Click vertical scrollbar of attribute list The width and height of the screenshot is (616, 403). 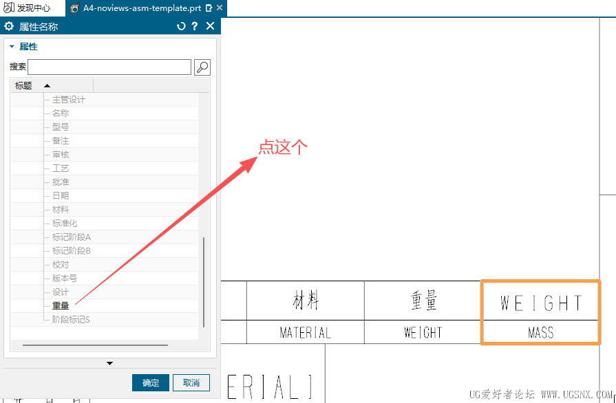(x=204, y=282)
